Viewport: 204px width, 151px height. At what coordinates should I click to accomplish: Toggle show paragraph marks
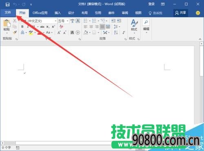124,33
